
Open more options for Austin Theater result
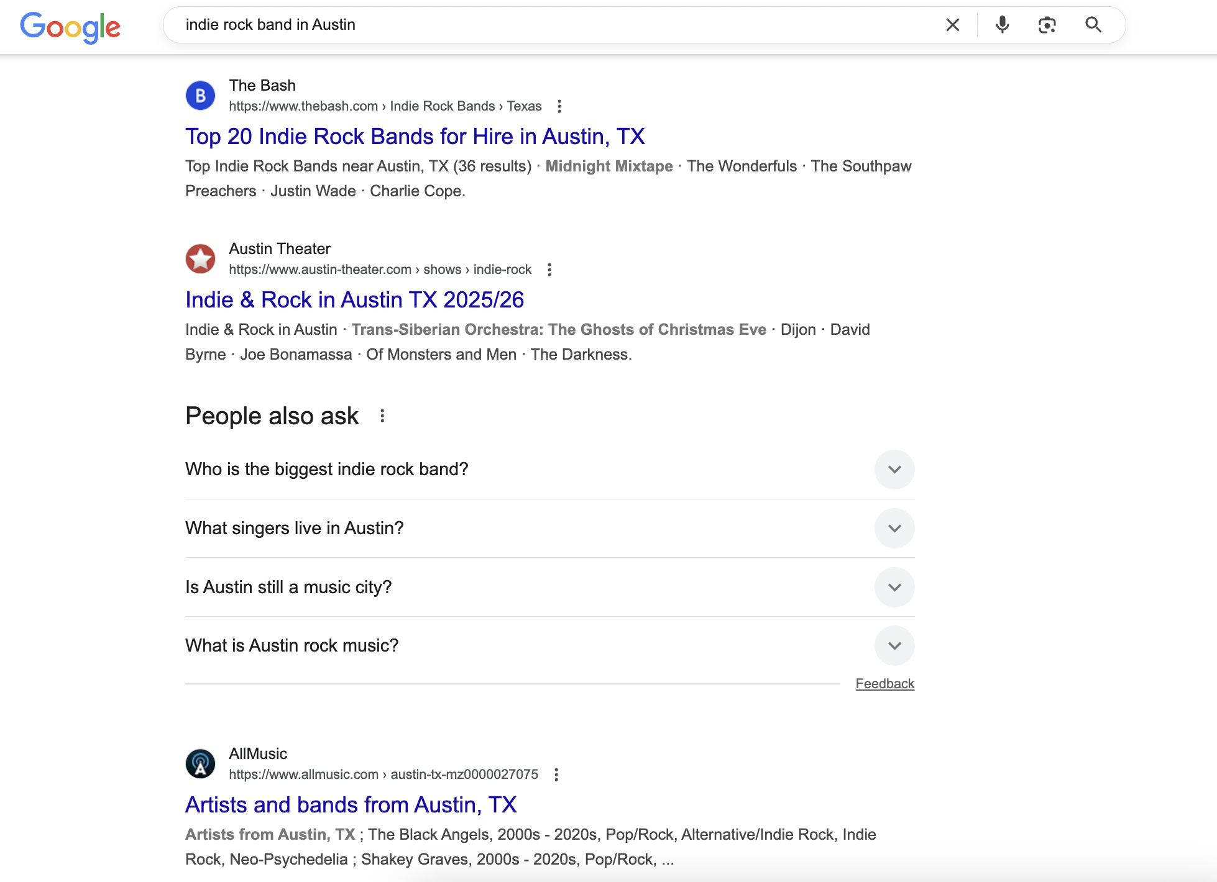[549, 270]
